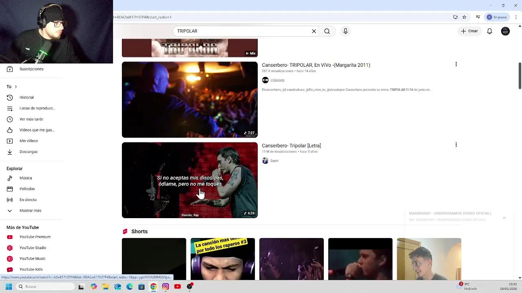Open the 'La canción mas temida' Short
The image size is (522, 293).
point(223,259)
